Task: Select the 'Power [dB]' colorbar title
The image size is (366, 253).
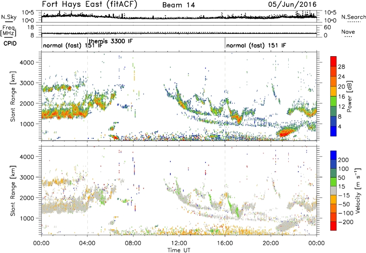Action: (x=350, y=96)
